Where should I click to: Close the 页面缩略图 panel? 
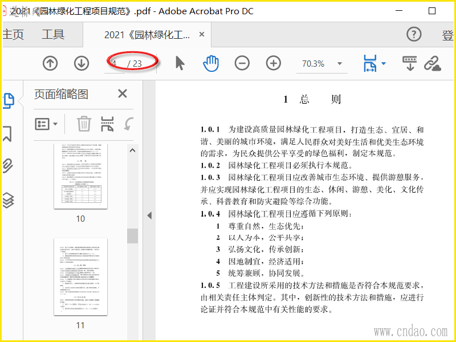click(123, 93)
